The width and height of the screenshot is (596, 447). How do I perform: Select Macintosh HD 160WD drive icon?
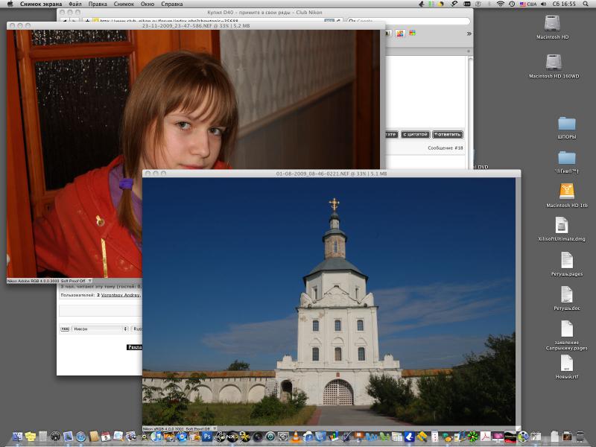click(x=554, y=63)
